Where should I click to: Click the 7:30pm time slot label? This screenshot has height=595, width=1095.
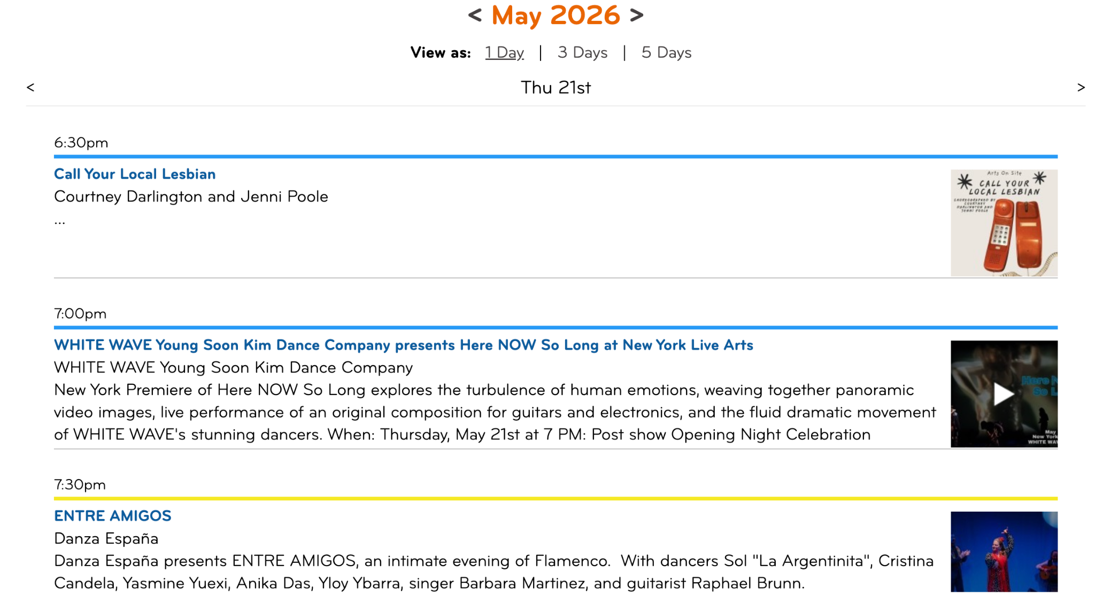80,485
